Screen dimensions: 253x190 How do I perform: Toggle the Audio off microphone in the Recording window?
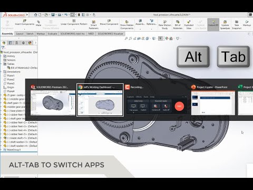166,107
